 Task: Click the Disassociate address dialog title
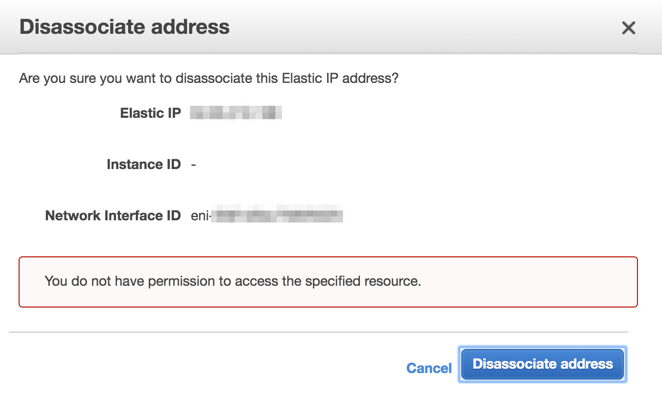(124, 27)
